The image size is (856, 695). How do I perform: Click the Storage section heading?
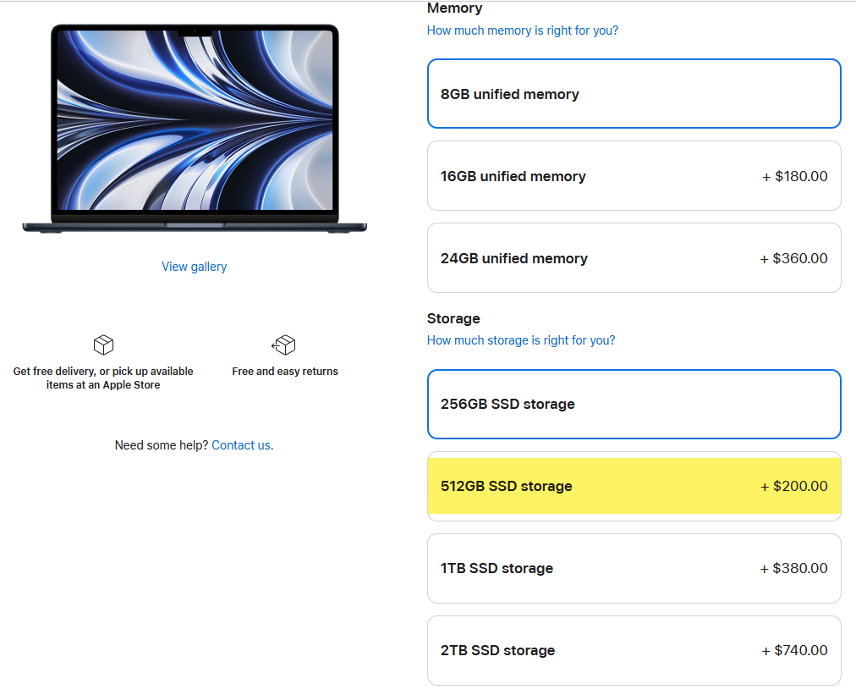click(x=453, y=318)
